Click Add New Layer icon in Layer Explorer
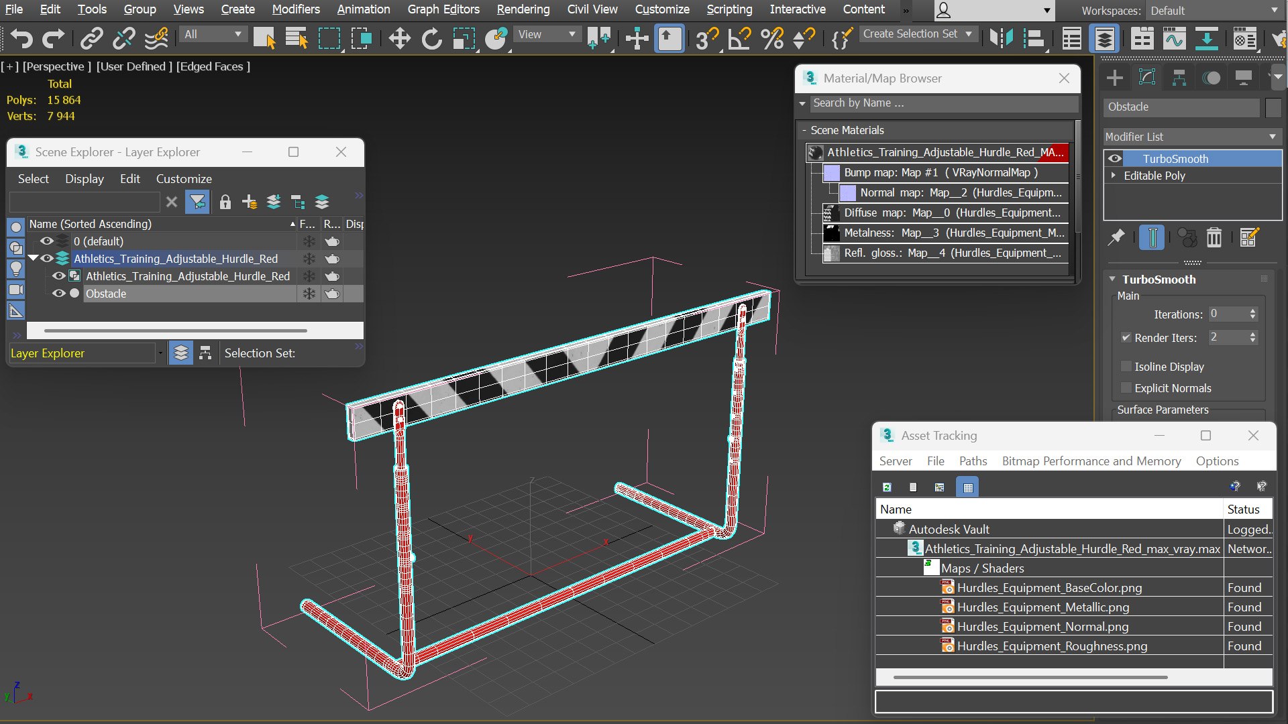 pyautogui.click(x=250, y=202)
